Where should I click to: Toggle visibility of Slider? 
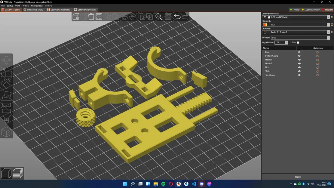tap(299, 71)
